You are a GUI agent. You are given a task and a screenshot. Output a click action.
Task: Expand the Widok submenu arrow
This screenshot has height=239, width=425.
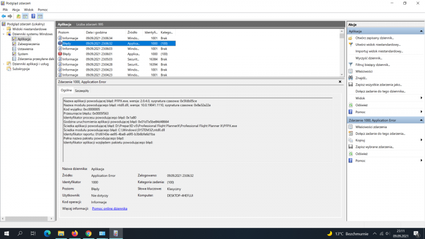(x=421, y=98)
